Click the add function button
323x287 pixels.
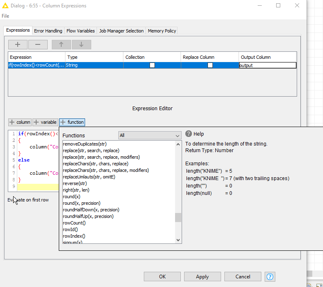(x=72, y=122)
